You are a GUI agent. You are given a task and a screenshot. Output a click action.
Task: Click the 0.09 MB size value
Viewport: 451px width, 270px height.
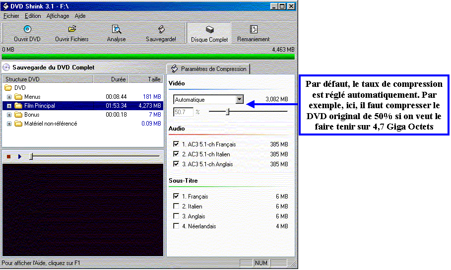pyautogui.click(x=151, y=124)
